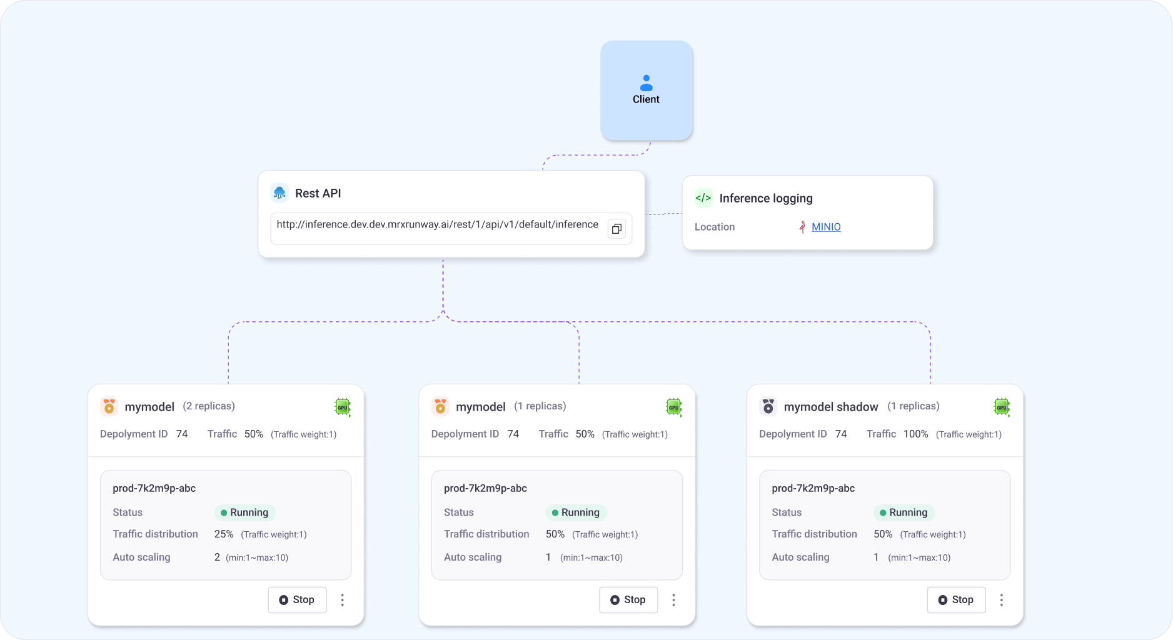Stop the 2 replicas mymodel deployment
Image resolution: width=1173 pixels, height=640 pixels.
click(297, 600)
